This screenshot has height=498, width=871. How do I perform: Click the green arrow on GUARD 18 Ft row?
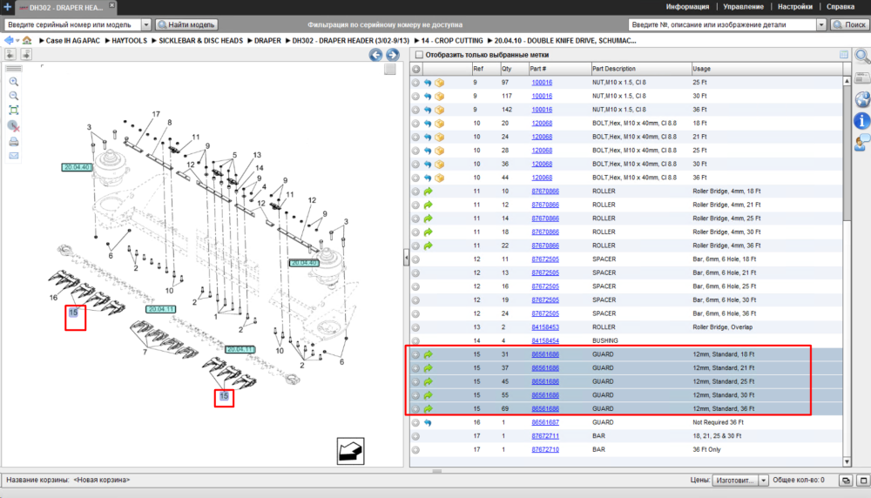[429, 354]
